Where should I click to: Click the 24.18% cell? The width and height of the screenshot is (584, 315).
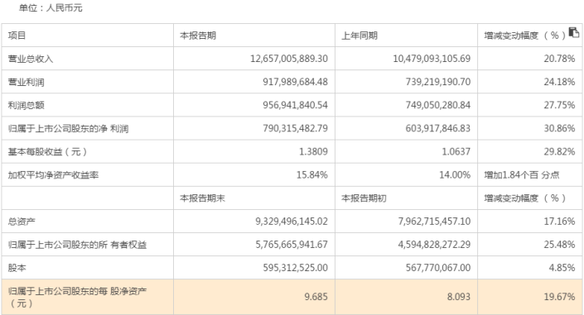click(559, 82)
